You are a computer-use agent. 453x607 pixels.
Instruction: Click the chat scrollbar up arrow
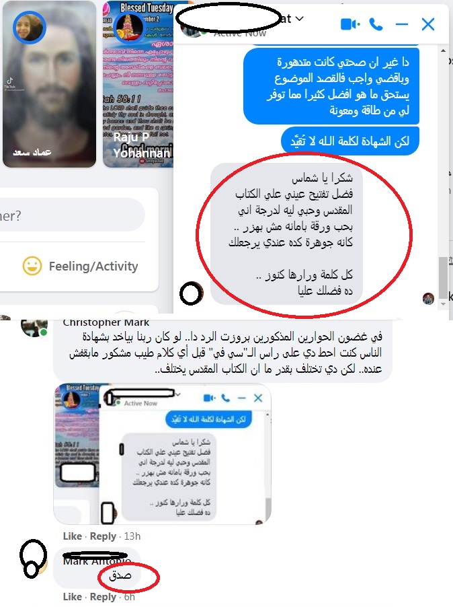click(443, 50)
